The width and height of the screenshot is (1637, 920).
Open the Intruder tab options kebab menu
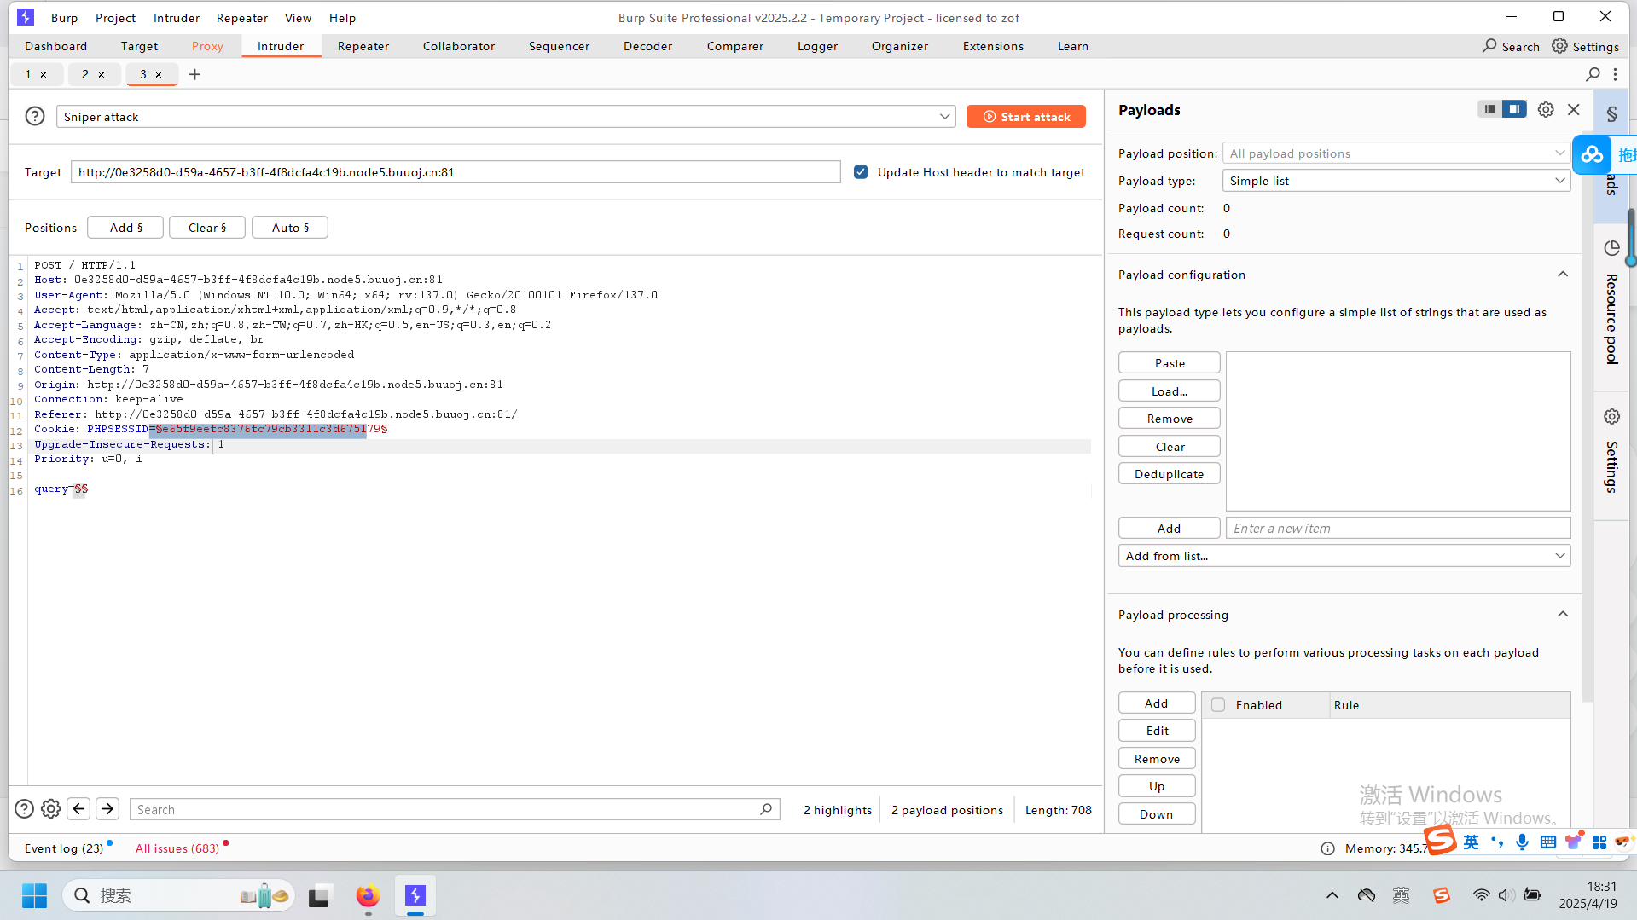[1615, 74]
